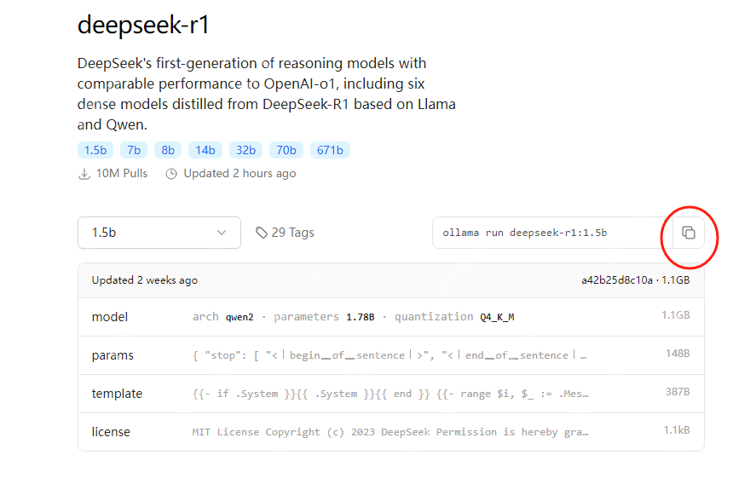
Task: Choose the 8b model size
Action: [x=168, y=150]
